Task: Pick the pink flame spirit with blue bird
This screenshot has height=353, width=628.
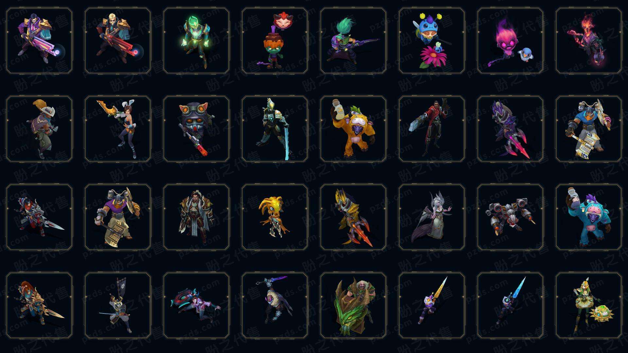Action: [x=510, y=41]
